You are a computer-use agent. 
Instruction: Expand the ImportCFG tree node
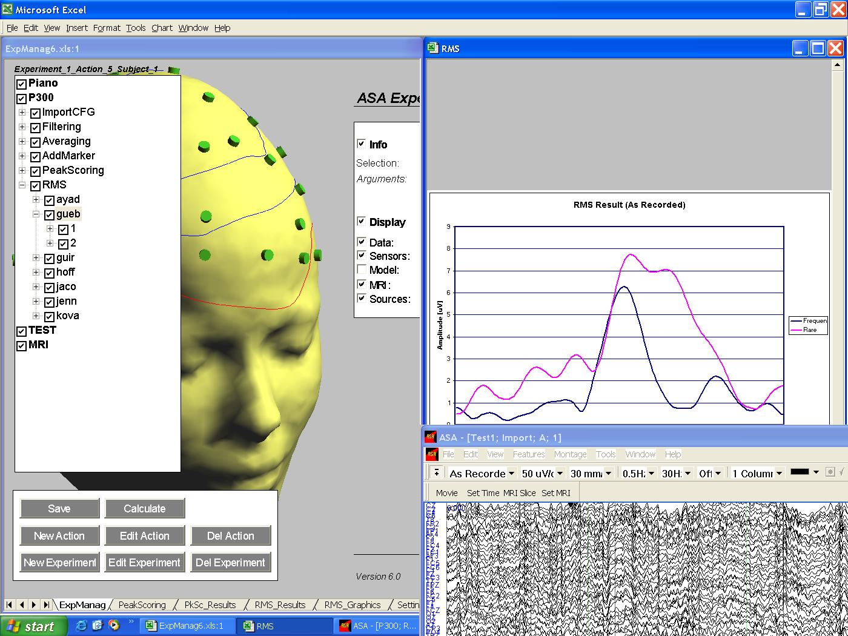pyautogui.click(x=22, y=112)
